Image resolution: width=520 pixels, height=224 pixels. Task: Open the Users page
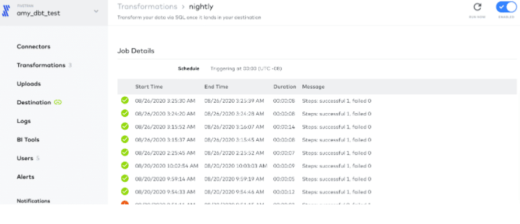[25, 158]
